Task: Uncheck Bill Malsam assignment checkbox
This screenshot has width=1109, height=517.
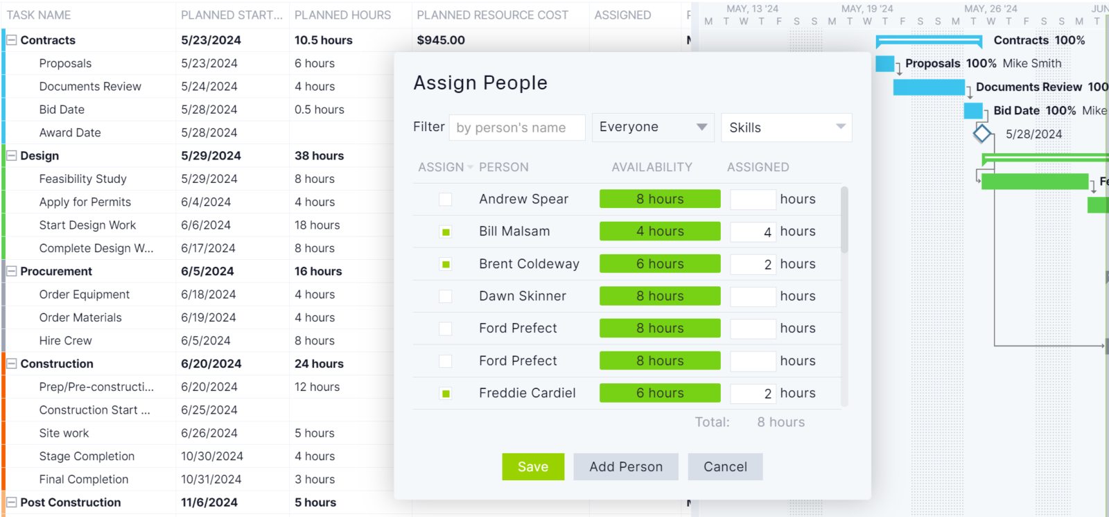Action: [x=446, y=232]
